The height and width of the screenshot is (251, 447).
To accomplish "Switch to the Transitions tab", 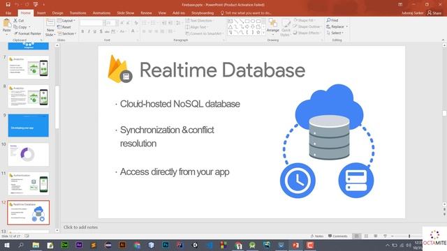I will 78,13.
